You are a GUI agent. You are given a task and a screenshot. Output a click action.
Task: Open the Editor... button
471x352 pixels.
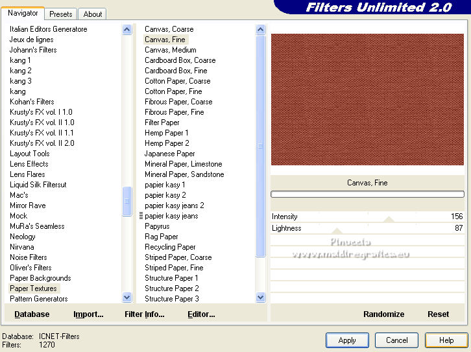(201, 314)
